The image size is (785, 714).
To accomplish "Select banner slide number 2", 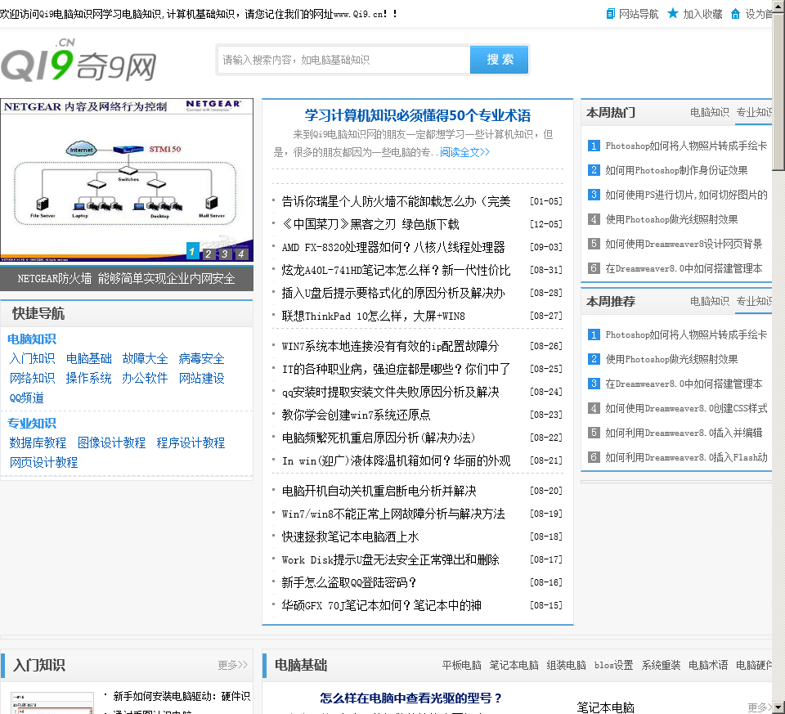I will [x=209, y=254].
